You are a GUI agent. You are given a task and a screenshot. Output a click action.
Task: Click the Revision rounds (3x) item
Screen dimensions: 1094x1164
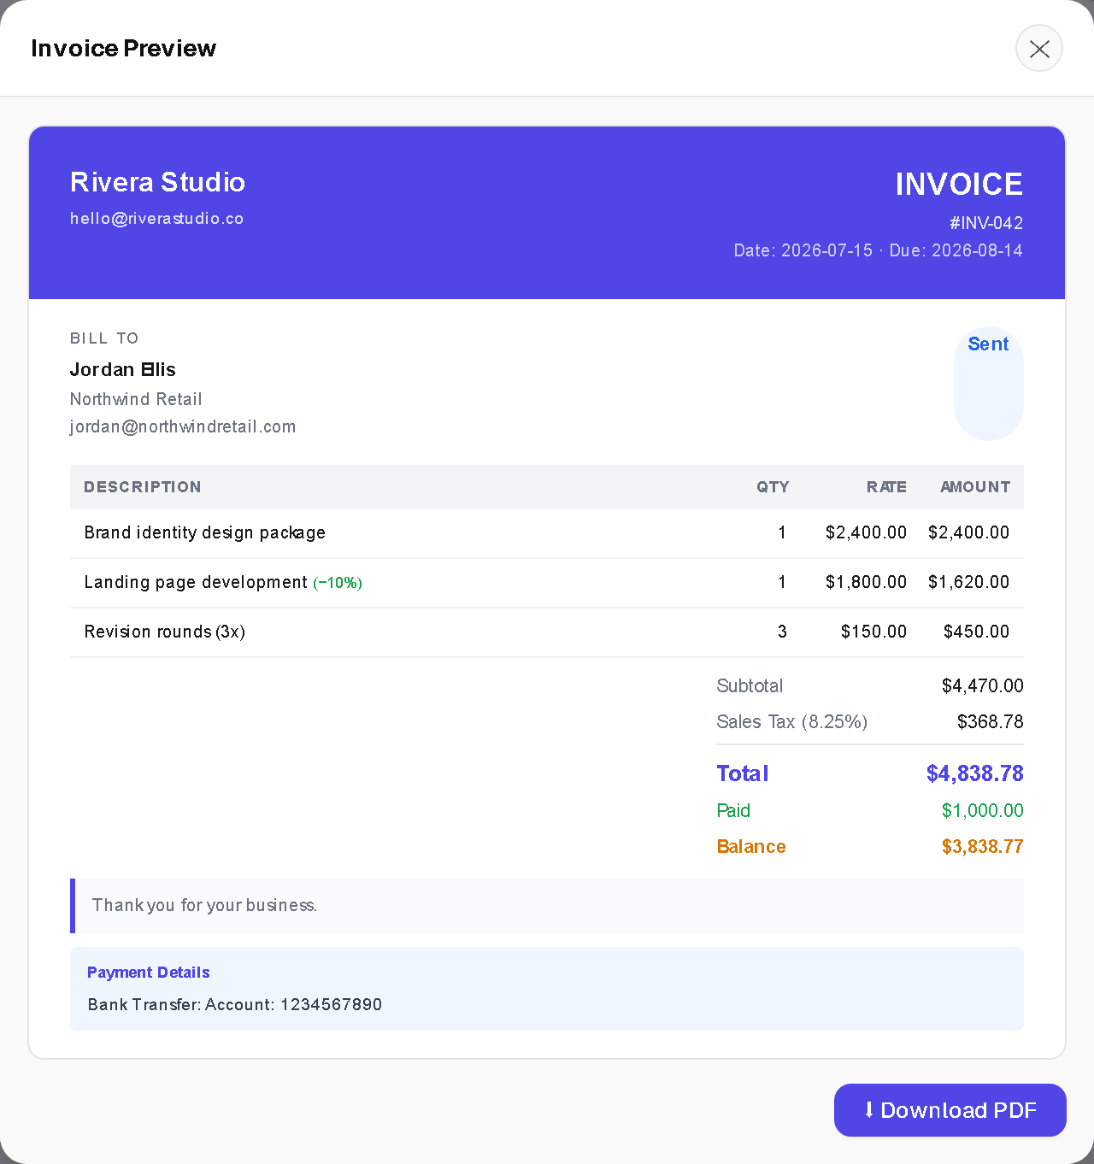(165, 632)
